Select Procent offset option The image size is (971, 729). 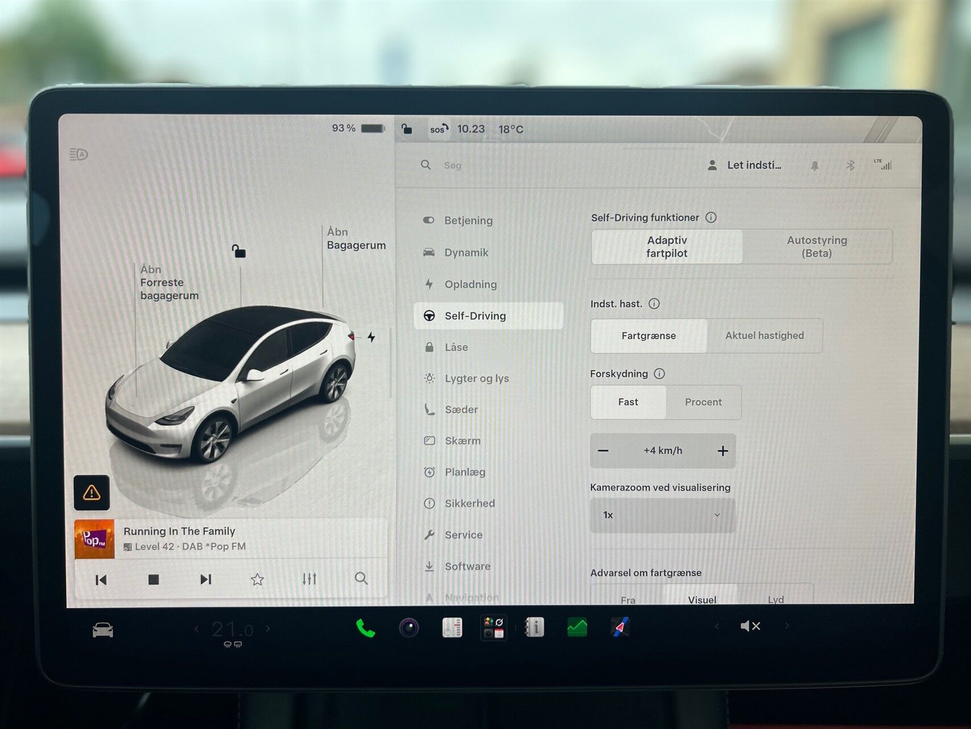coord(703,402)
